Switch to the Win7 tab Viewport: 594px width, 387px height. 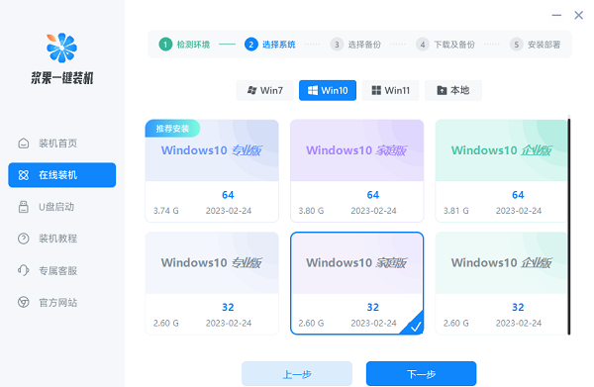click(264, 90)
